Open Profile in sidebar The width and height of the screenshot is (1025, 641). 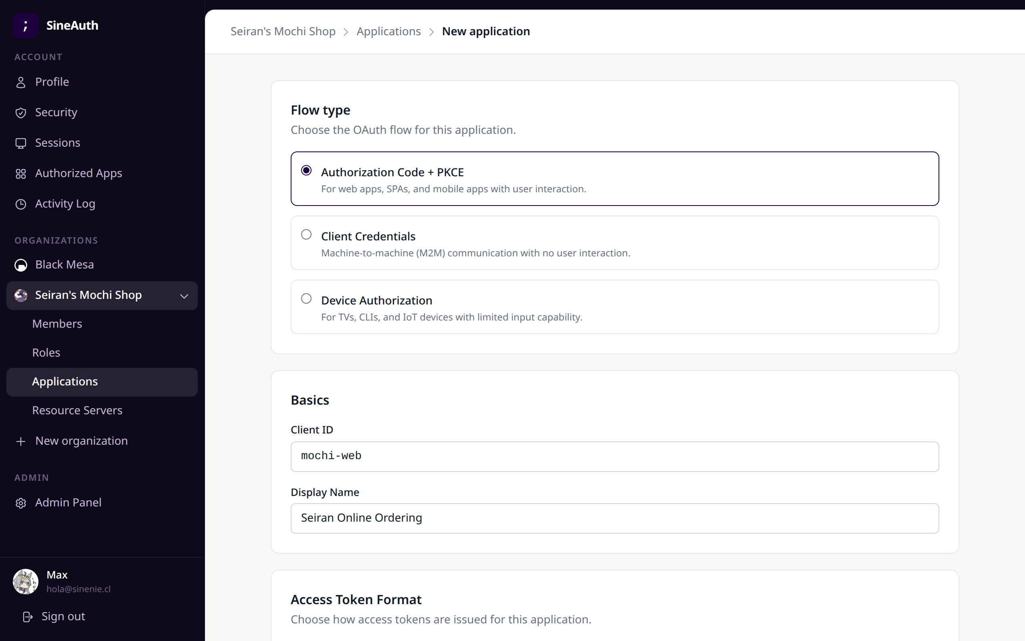(x=102, y=82)
